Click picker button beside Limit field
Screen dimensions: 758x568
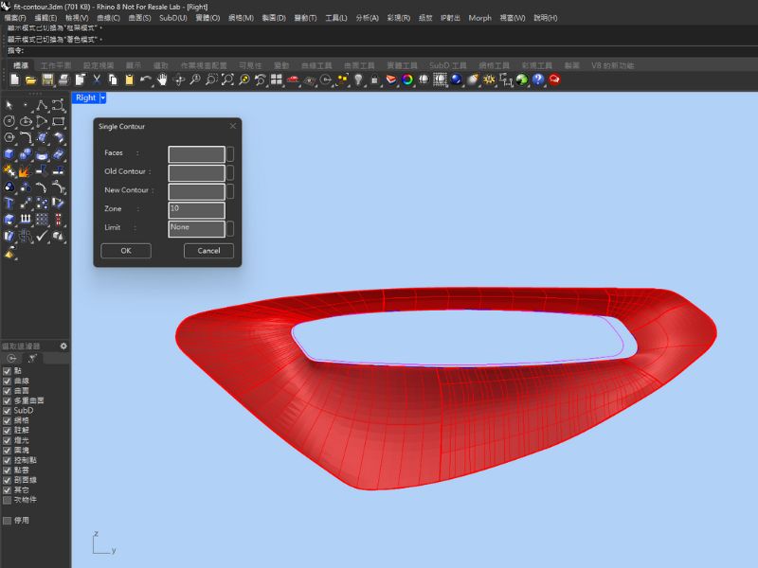point(230,228)
